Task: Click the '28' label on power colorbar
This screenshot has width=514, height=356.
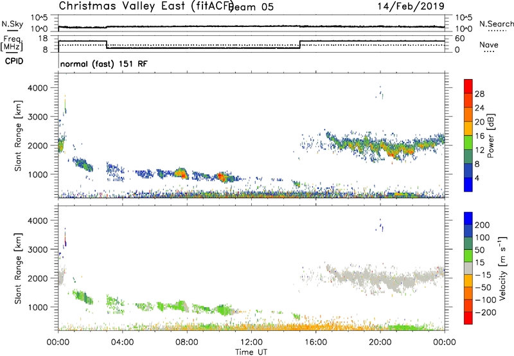Action: pyautogui.click(x=479, y=94)
